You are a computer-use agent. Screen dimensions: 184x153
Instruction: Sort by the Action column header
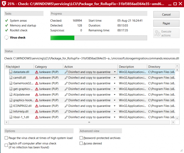(x=90, y=67)
